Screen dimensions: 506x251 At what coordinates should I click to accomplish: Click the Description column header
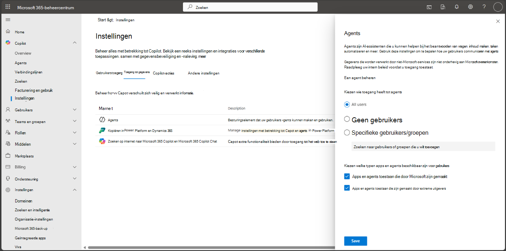(x=237, y=108)
